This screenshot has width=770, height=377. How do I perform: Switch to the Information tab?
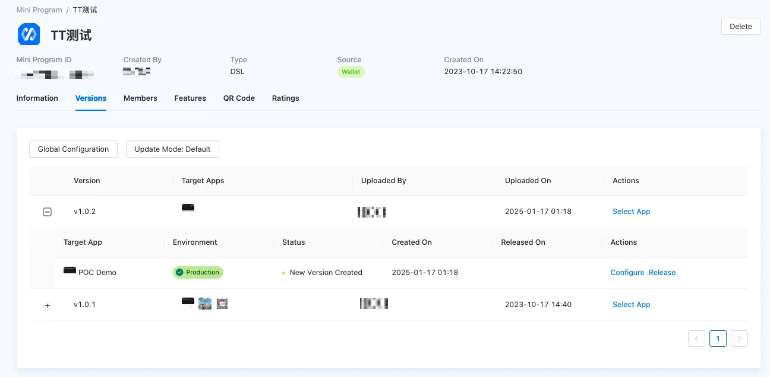point(37,98)
